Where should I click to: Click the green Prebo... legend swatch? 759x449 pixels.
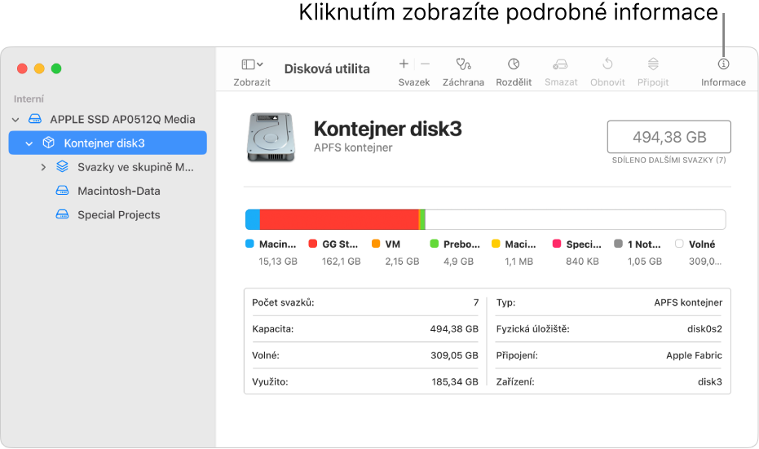[x=435, y=244]
